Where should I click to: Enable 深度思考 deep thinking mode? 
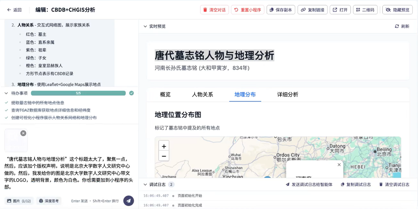48,201
